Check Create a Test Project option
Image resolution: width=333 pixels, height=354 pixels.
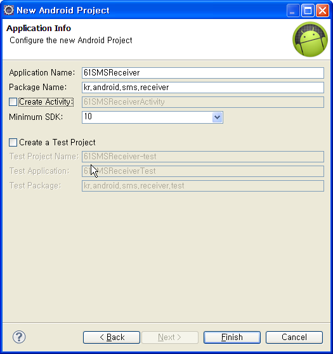[x=13, y=143]
